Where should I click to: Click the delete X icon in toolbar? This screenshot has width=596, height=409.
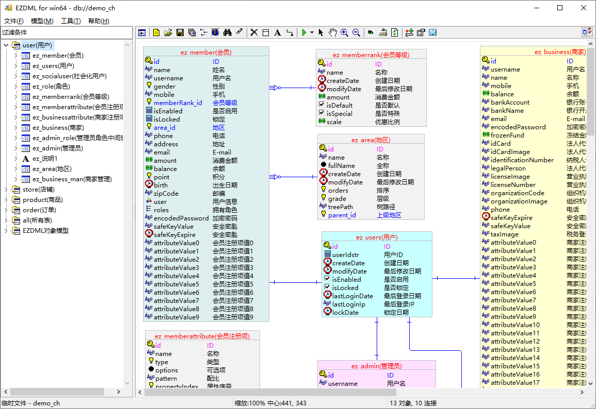(254, 32)
